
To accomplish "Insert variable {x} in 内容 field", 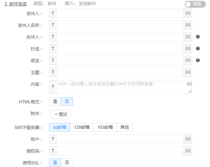I will (x=189, y=84).
